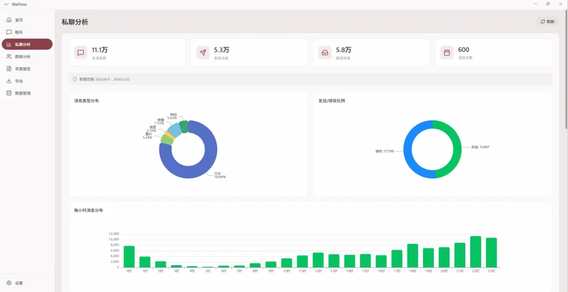
Task: Open 设置 settings in the sidebar
Action: (x=27, y=283)
